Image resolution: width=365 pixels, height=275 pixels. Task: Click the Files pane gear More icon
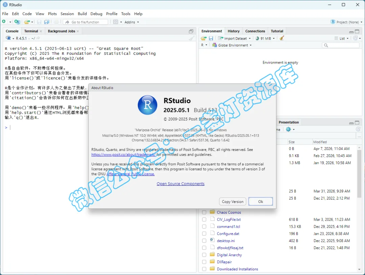tap(288, 129)
